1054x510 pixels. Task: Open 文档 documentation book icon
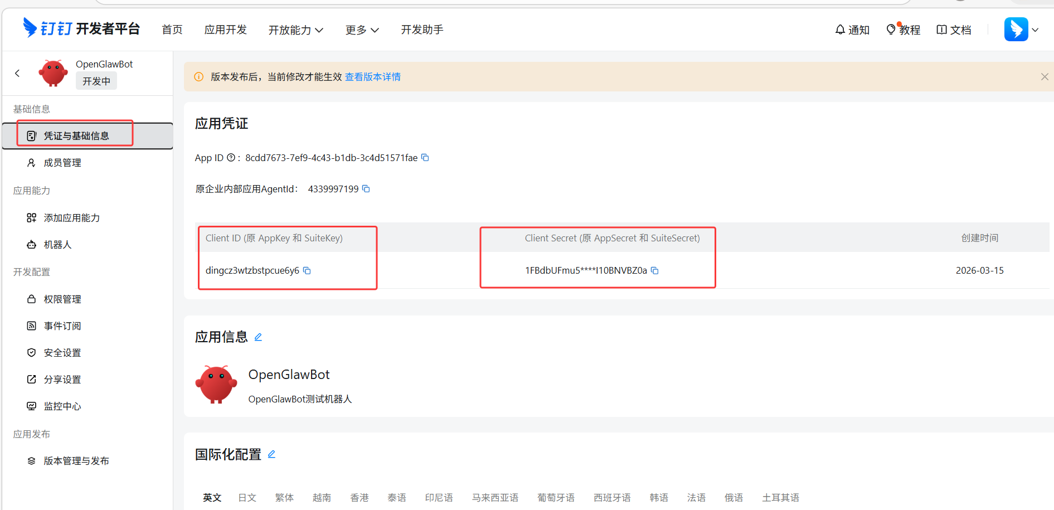point(941,30)
